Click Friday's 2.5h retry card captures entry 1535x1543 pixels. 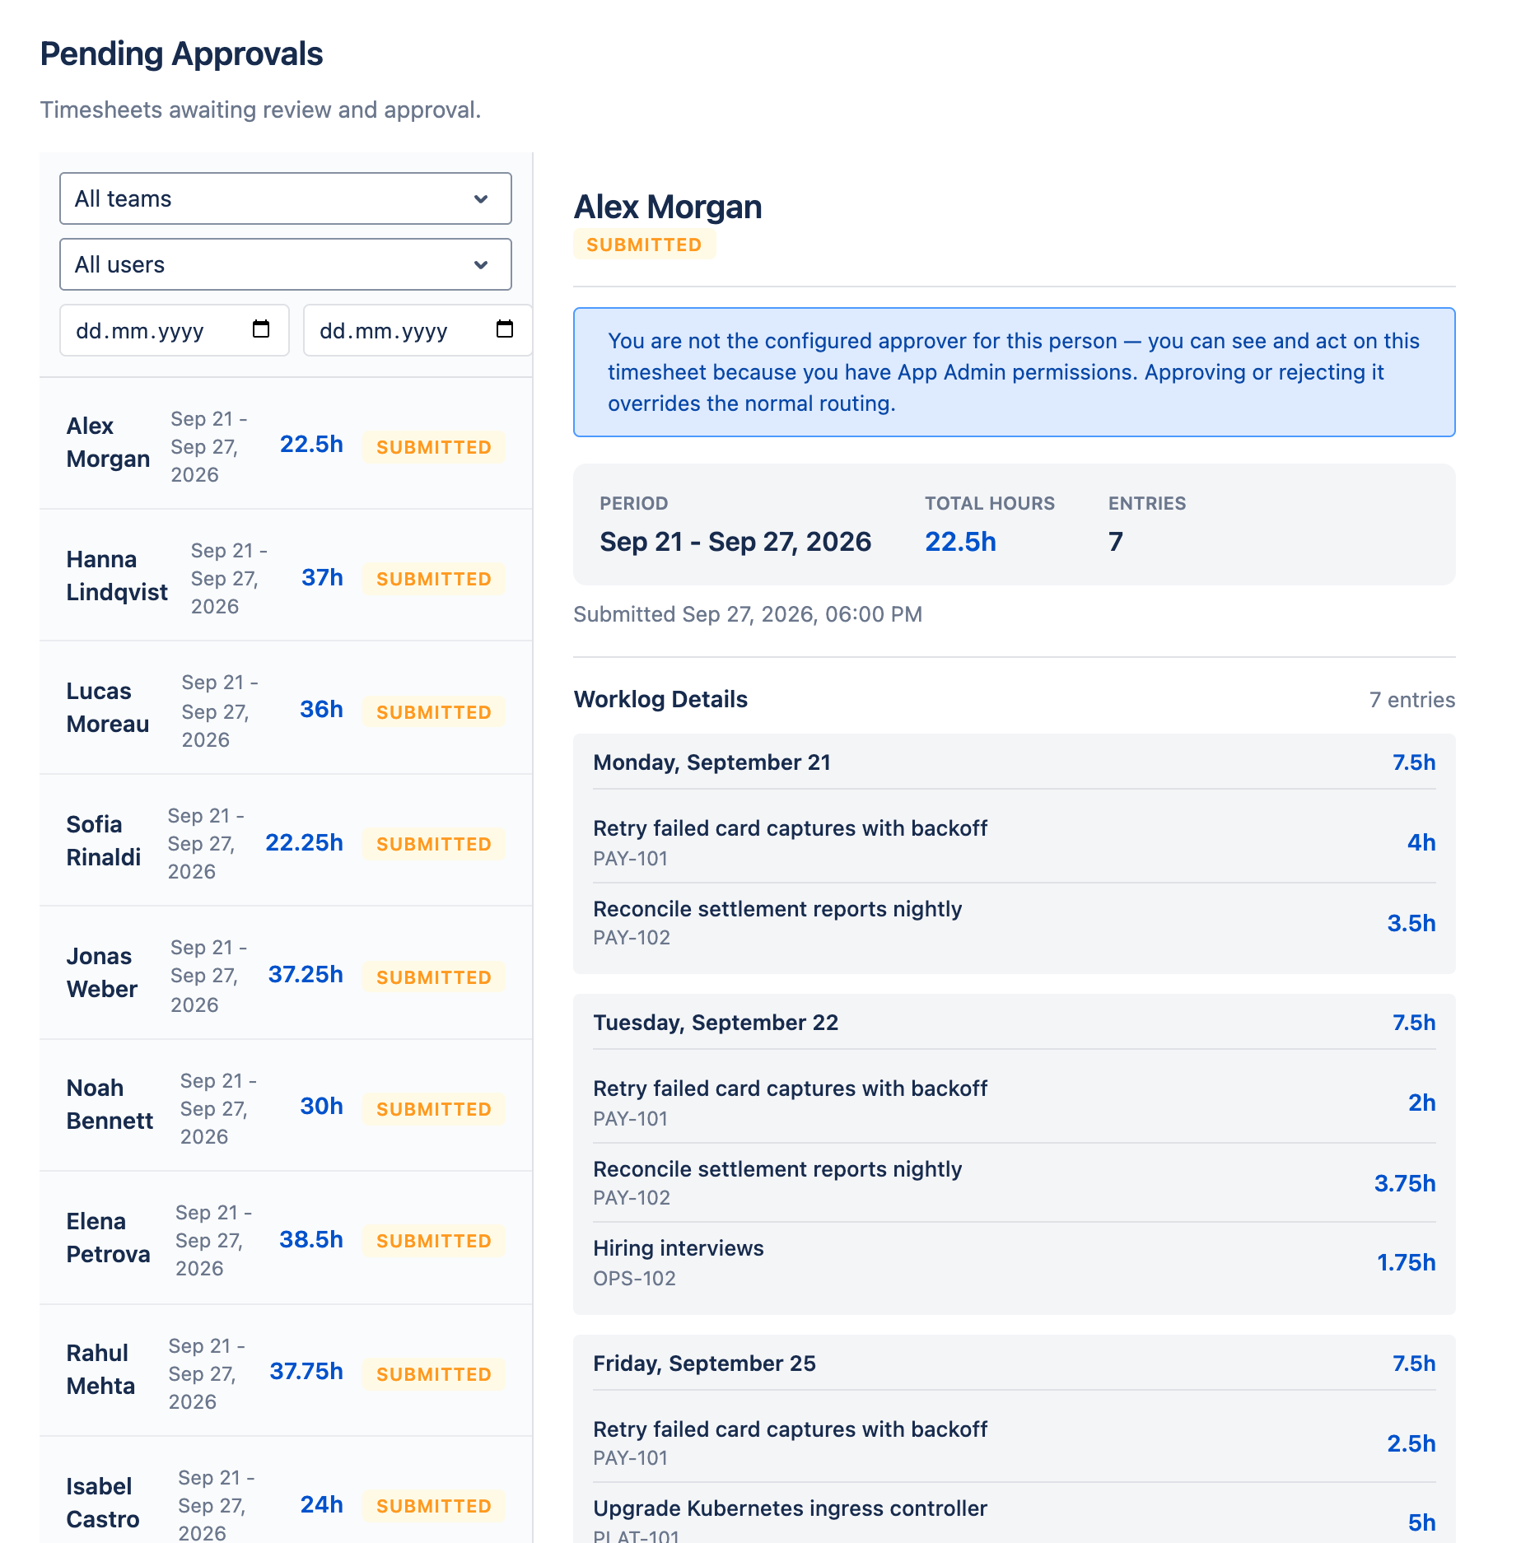click(1015, 1443)
